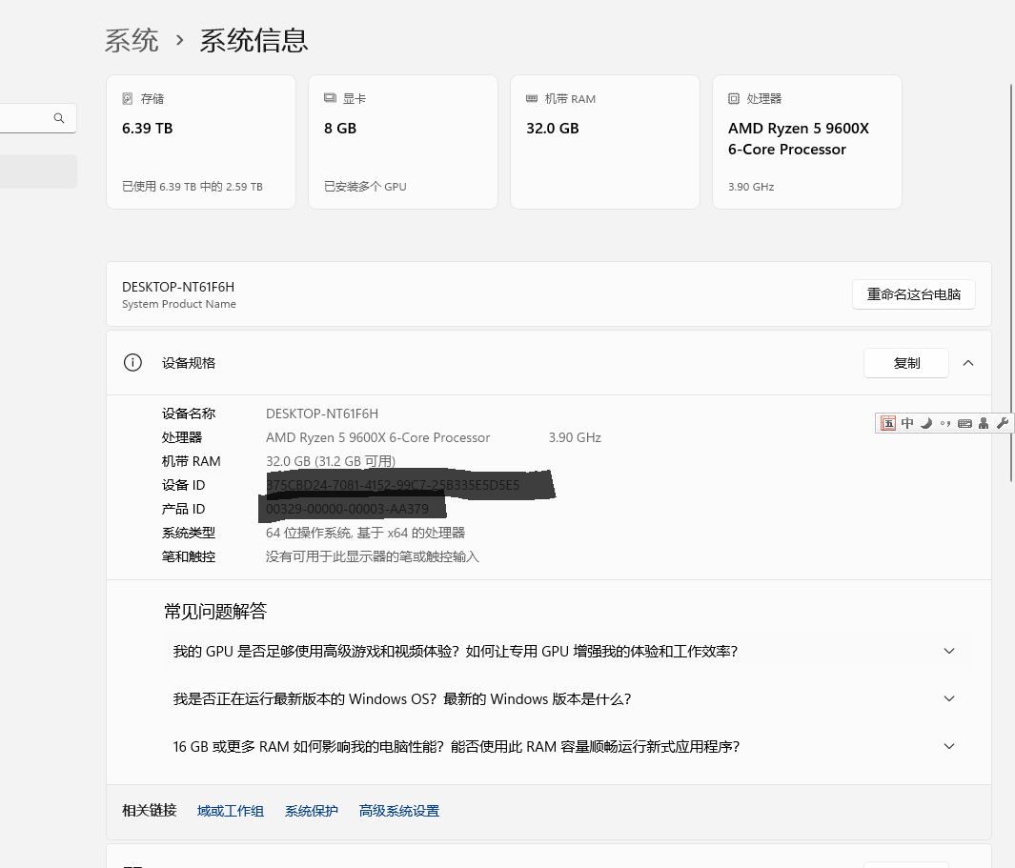Toggle Chinese/English mode via 中 icon
Screen dimensions: 1015x868
click(907, 423)
